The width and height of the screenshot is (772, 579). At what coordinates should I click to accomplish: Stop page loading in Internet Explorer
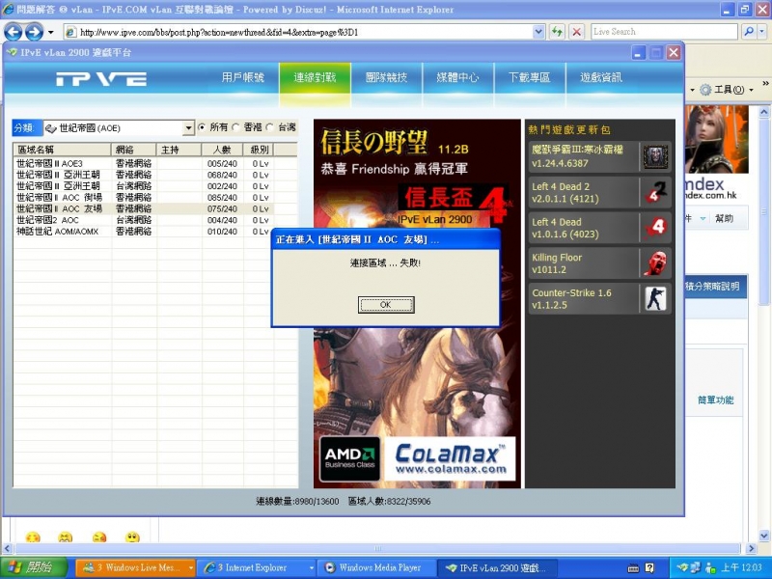click(576, 32)
